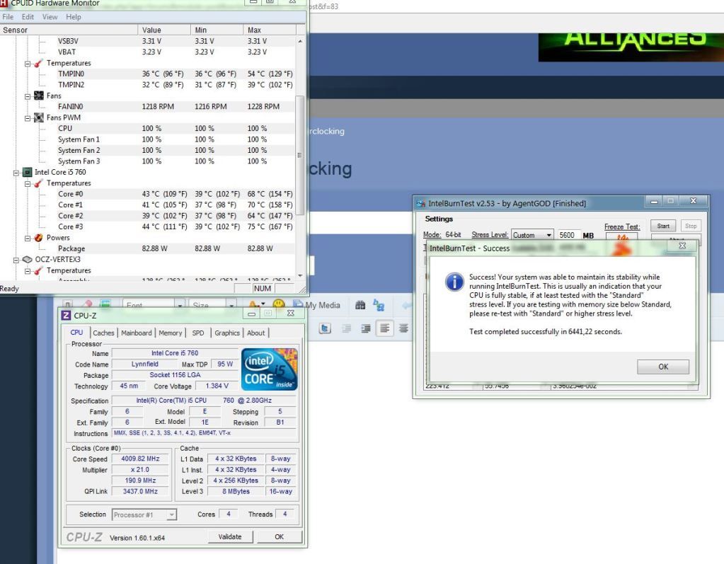Click the Freeze Test label in IntelBurnTest
Viewport: 724px width, 564px height.
(622, 226)
